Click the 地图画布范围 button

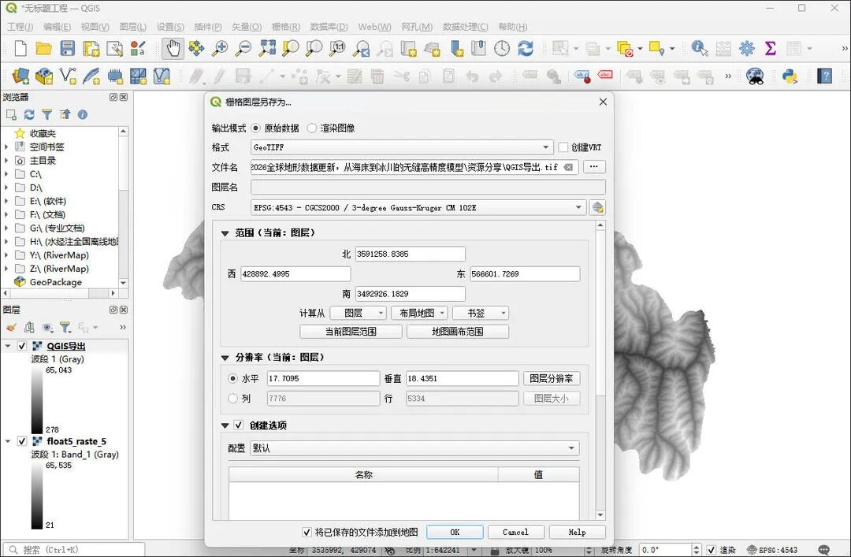click(x=458, y=332)
